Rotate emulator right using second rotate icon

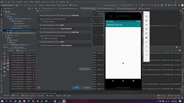(x=146, y=33)
